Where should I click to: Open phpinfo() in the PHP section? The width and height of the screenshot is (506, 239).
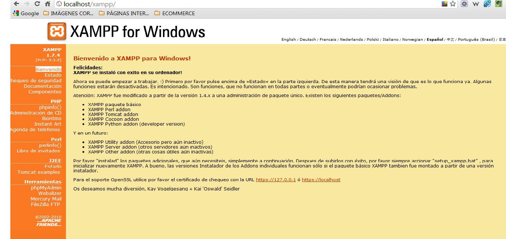point(50,107)
